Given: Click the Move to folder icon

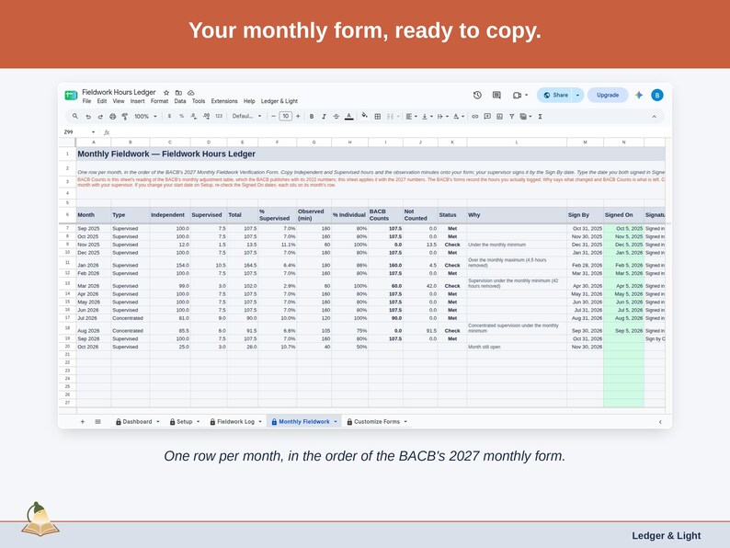Looking at the screenshot, I should pos(178,93).
